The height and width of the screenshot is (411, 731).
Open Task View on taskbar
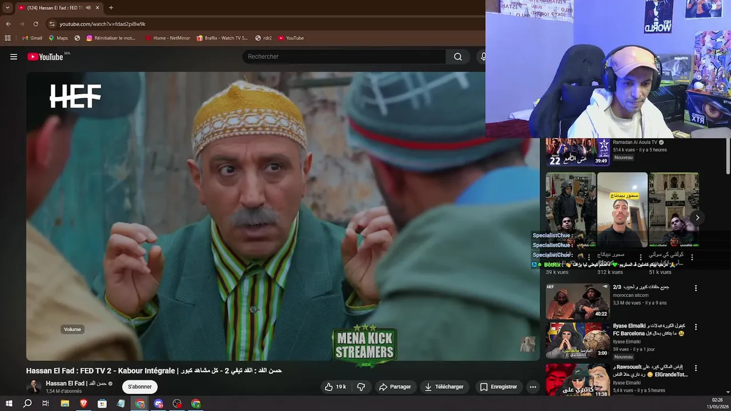tap(46, 404)
